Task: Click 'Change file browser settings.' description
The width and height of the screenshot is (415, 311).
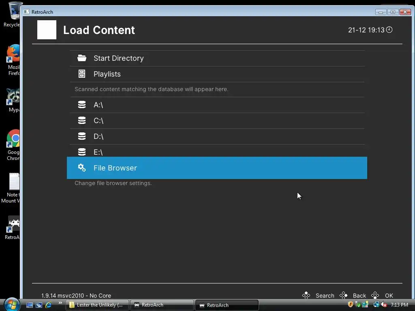Action: pyautogui.click(x=113, y=183)
